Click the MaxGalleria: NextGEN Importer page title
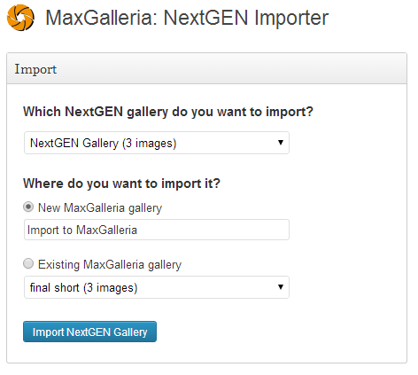 187,18
